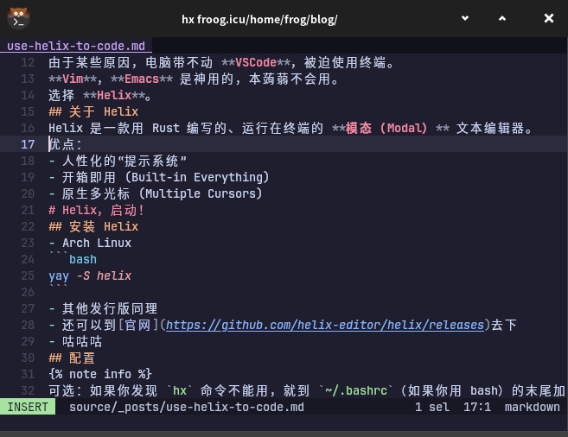This screenshot has height=437, width=568.
Task: Click the bash code fence language label
Action: click(x=83, y=259)
